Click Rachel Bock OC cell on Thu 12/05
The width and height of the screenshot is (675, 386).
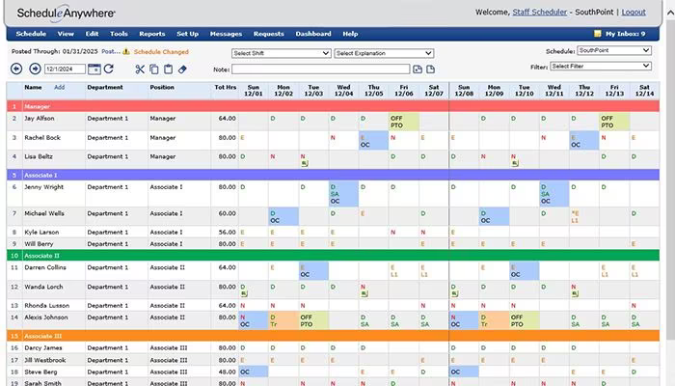click(374, 141)
